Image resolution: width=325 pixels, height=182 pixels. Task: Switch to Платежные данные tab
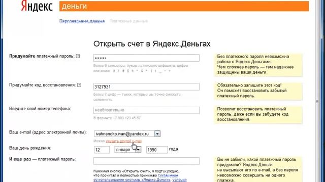128,21
